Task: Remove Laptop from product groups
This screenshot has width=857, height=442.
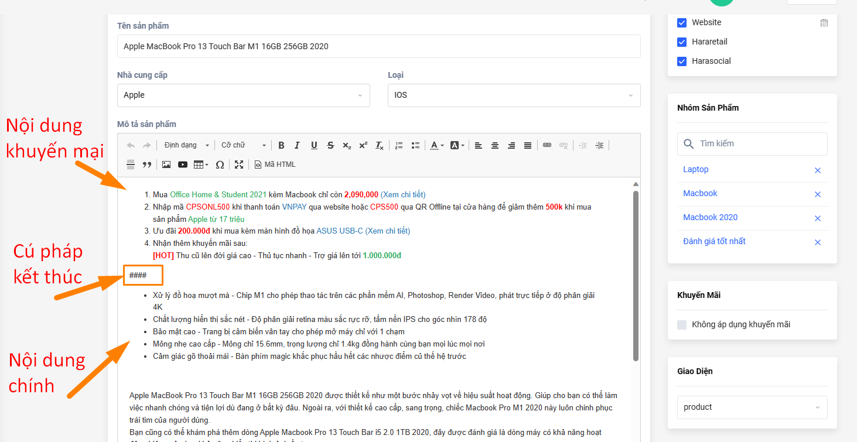Action: point(818,170)
